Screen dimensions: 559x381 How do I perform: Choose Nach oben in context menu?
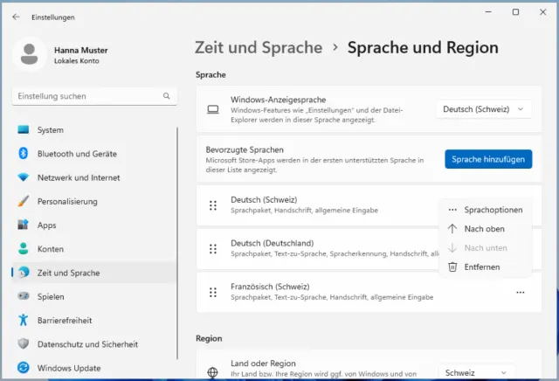click(484, 229)
